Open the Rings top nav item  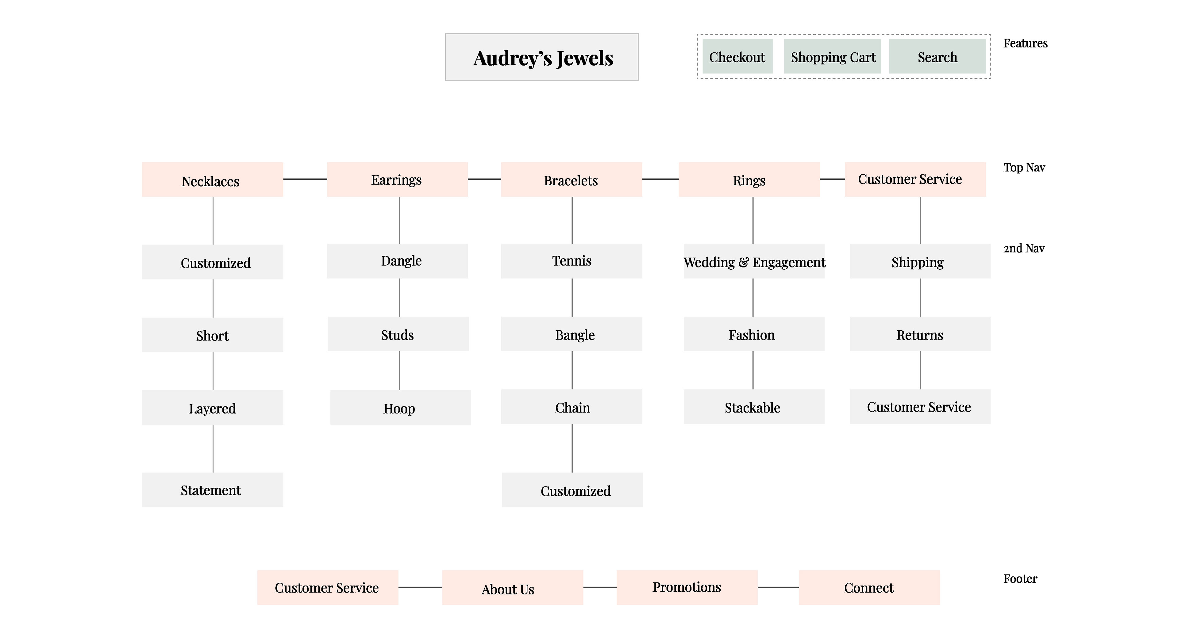click(x=749, y=180)
